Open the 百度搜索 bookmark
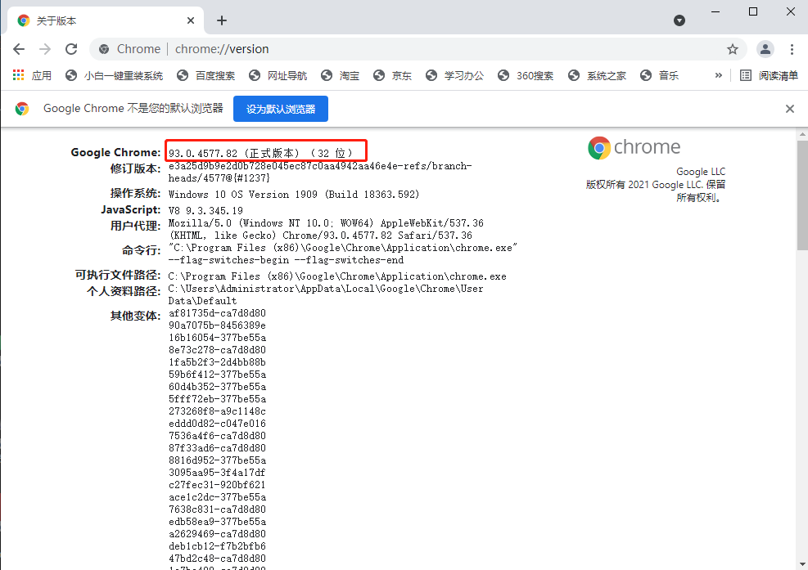Image resolution: width=808 pixels, height=570 pixels. click(x=205, y=76)
